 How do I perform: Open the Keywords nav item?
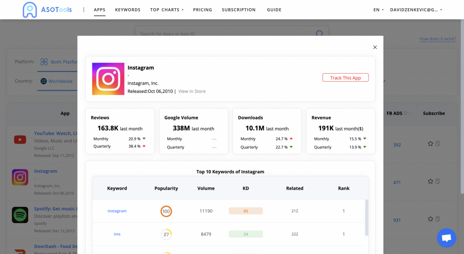(x=128, y=10)
